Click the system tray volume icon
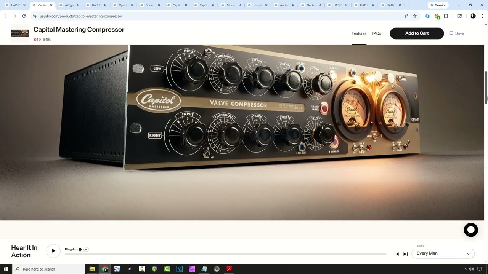Screen dimensions: 488x274 472,269
